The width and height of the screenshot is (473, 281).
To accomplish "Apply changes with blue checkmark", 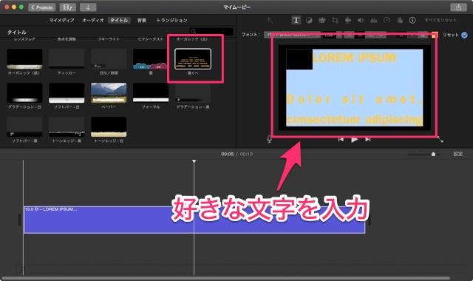I will 464,35.
